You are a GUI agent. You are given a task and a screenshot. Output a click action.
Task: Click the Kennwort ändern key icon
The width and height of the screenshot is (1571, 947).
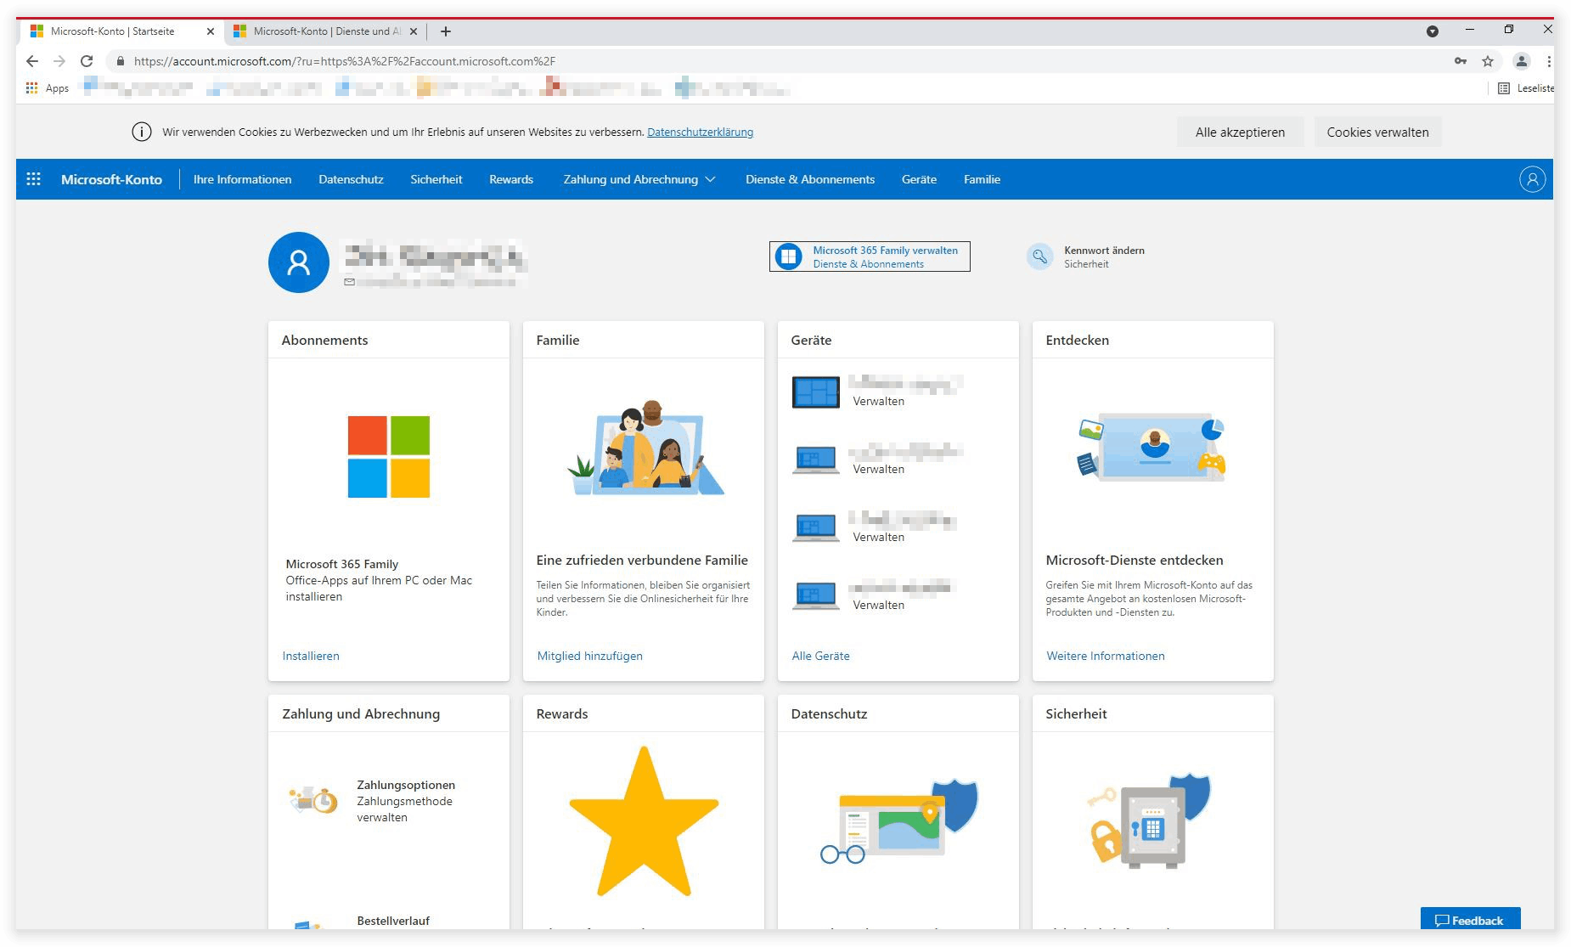point(1039,256)
